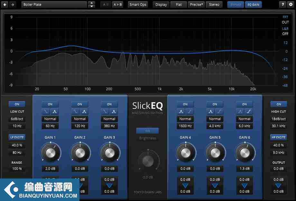Viewport: 296px width, 201px height.
Task: Toggle band 1 ON switch
Action: click(x=50, y=104)
